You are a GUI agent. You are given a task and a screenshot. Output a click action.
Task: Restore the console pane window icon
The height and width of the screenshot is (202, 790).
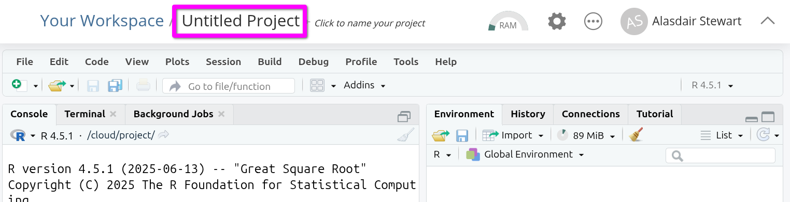tap(404, 117)
